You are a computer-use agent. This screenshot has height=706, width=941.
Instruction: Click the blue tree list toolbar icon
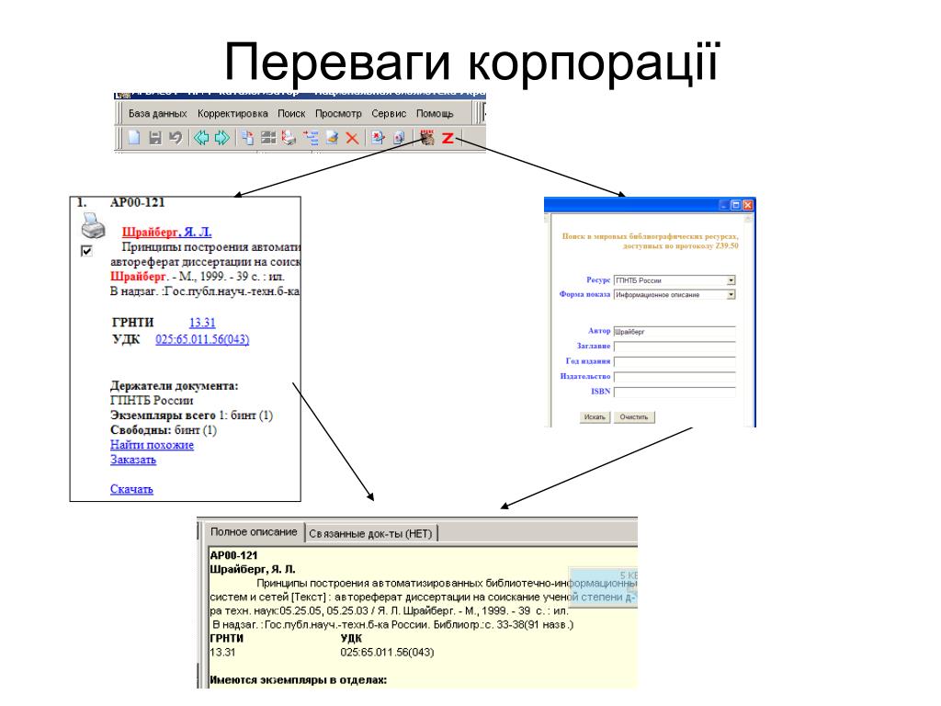coord(311,138)
